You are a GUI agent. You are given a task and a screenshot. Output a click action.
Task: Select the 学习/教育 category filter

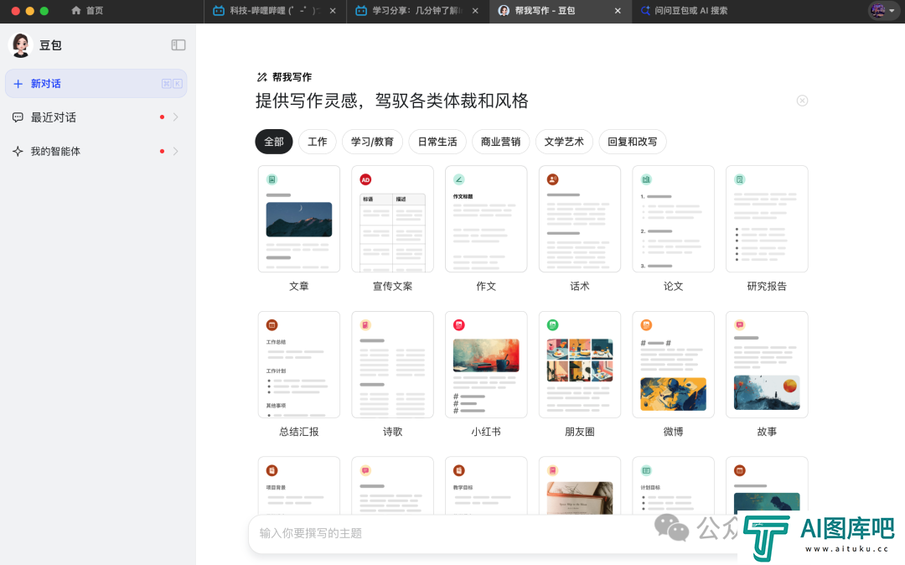tap(372, 142)
